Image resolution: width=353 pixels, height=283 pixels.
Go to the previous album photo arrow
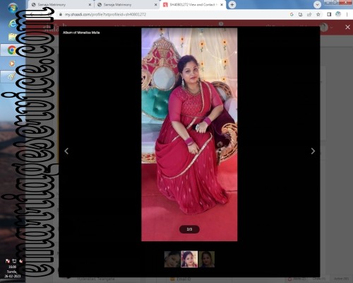tap(66, 151)
